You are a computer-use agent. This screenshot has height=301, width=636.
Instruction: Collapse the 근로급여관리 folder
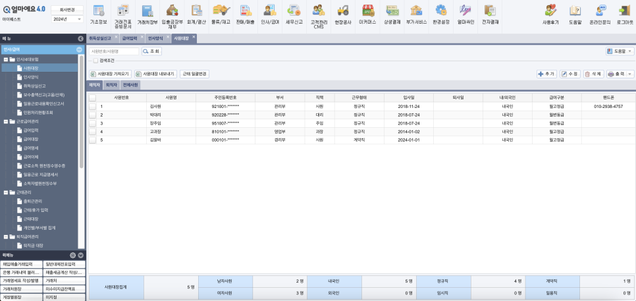pyautogui.click(x=6, y=121)
